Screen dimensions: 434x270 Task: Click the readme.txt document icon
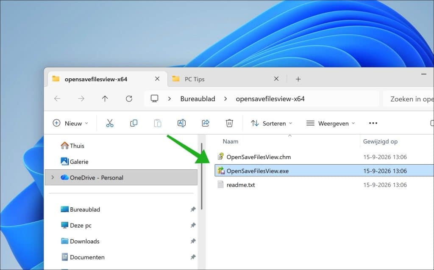tap(220, 185)
